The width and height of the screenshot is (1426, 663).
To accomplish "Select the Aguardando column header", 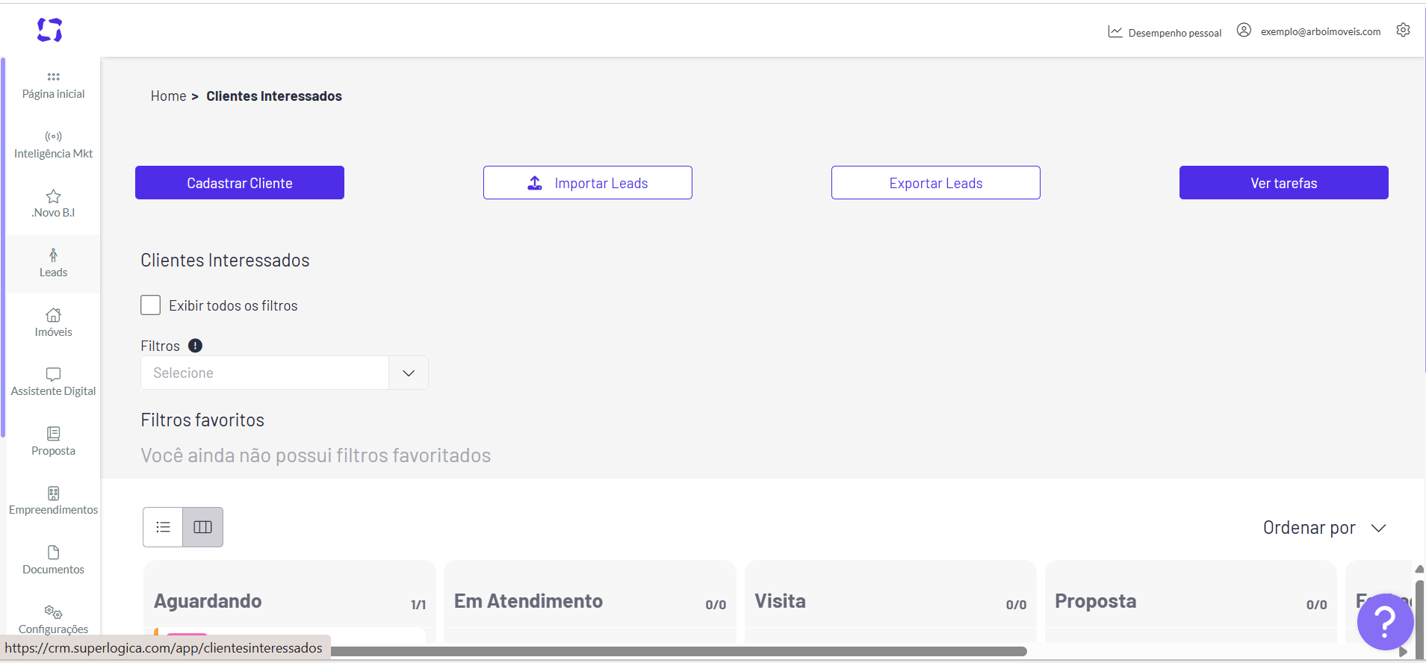I will (x=208, y=601).
